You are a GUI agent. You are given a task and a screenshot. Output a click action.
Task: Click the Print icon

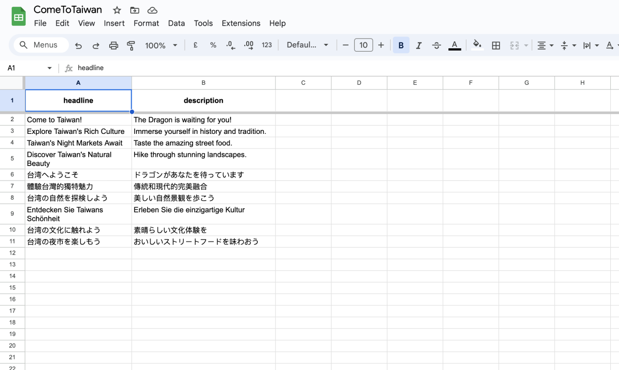(114, 45)
